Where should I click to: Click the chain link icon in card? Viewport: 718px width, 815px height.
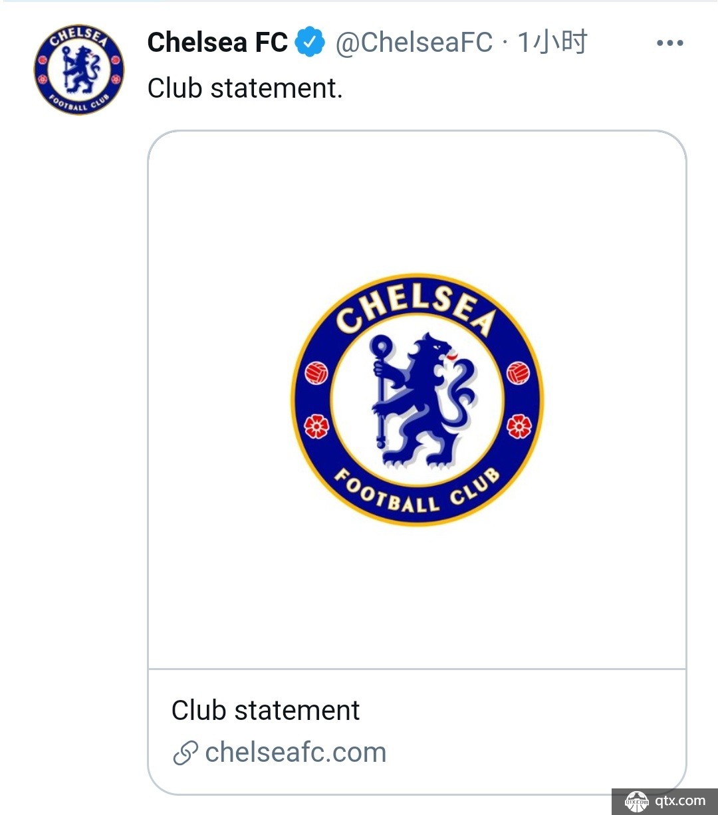(185, 753)
